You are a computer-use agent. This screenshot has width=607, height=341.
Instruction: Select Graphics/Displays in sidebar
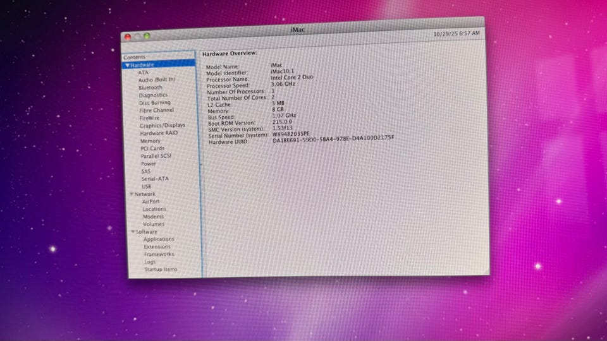coord(162,126)
